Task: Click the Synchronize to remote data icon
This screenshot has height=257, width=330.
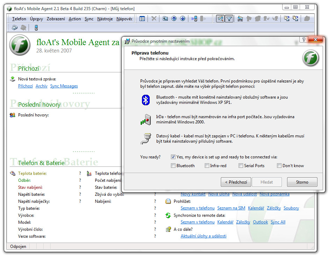Action: (168, 215)
